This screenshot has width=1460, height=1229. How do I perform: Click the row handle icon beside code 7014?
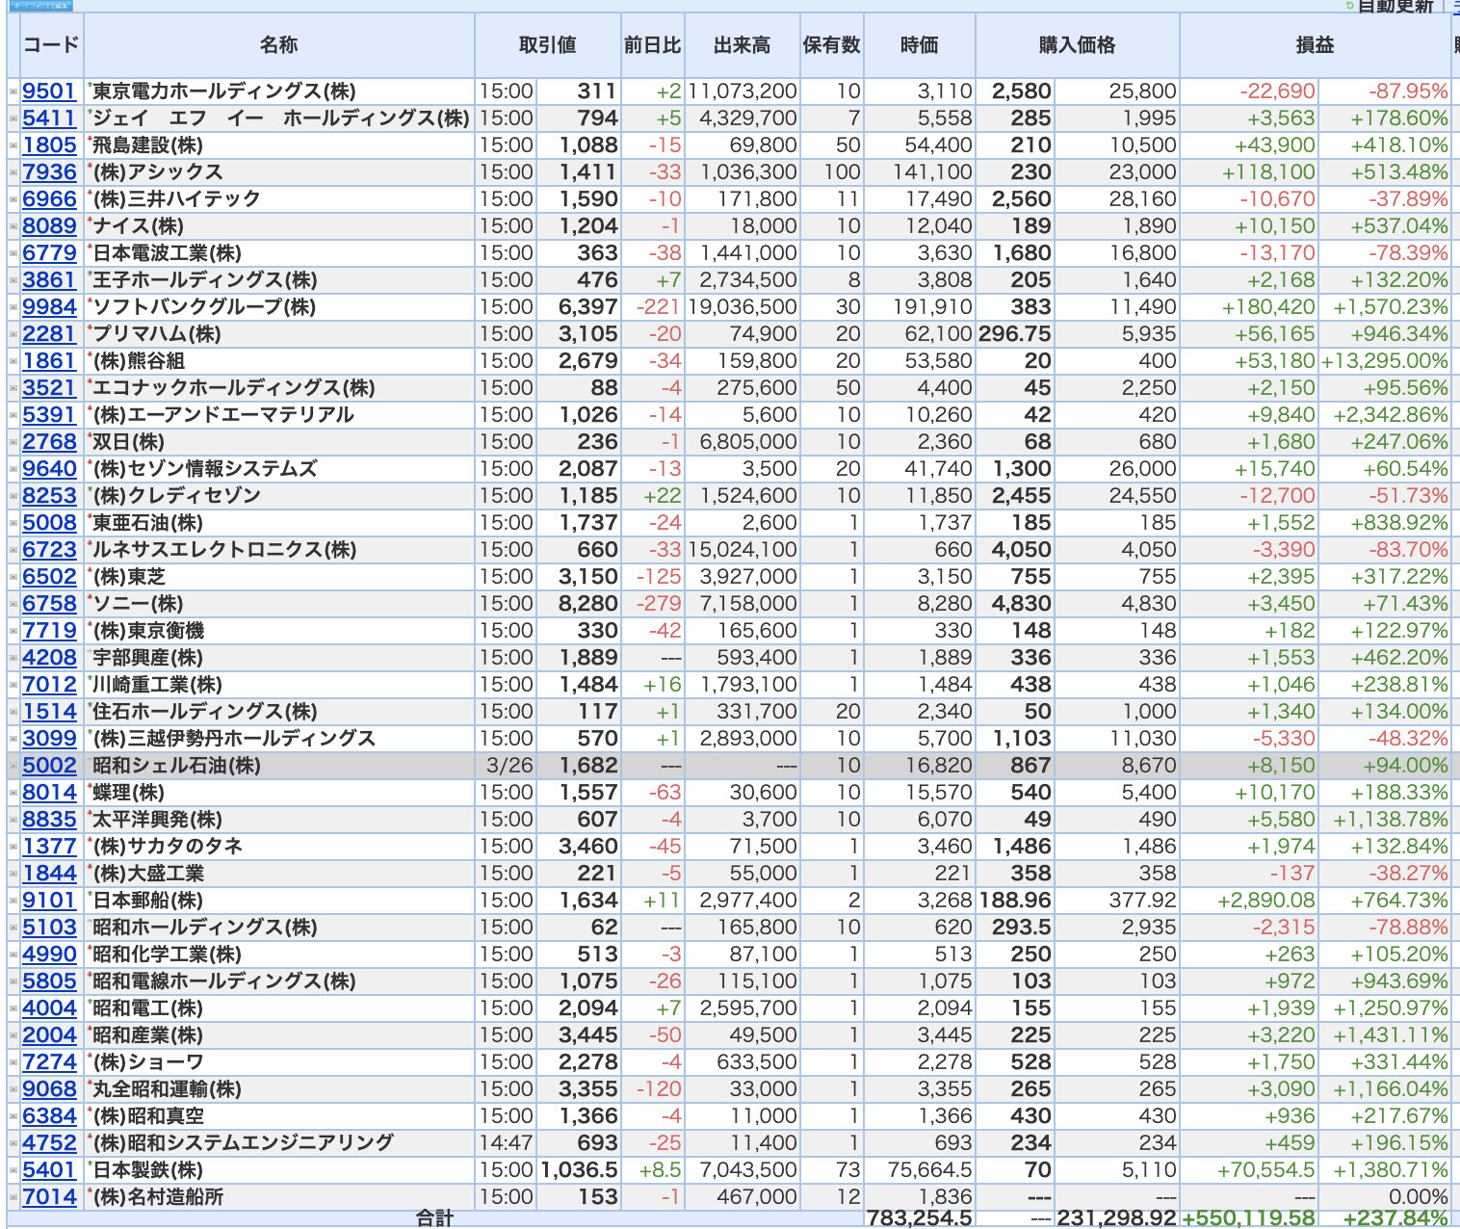pyautogui.click(x=13, y=1197)
